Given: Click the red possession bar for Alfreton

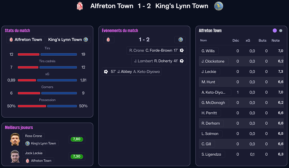Looking at the screenshot, I should coord(32,106).
